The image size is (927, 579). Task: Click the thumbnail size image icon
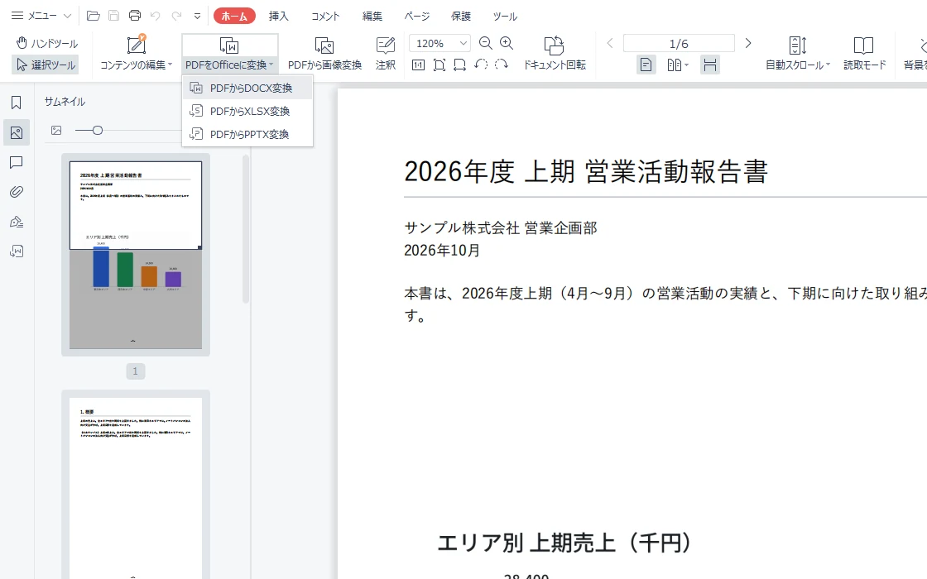(56, 131)
